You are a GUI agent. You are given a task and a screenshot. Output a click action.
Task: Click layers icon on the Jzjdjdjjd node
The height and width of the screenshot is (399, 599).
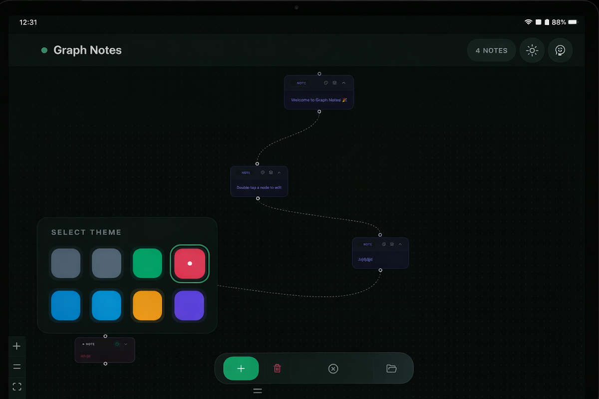[392, 244]
